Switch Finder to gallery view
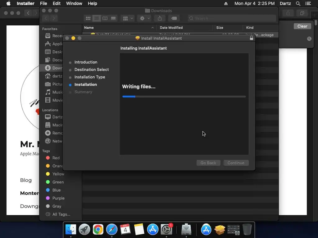318x238 pixels. tap(113, 18)
